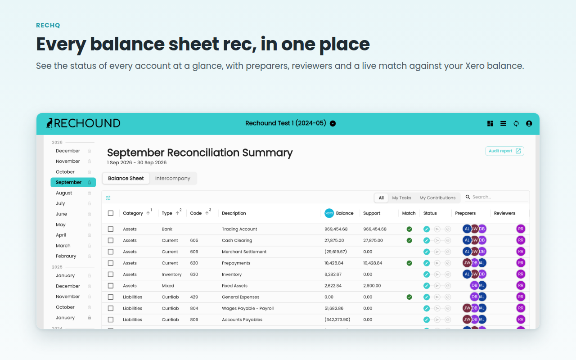Click the filter settings icon above table
This screenshot has height=360, width=576.
[108, 198]
